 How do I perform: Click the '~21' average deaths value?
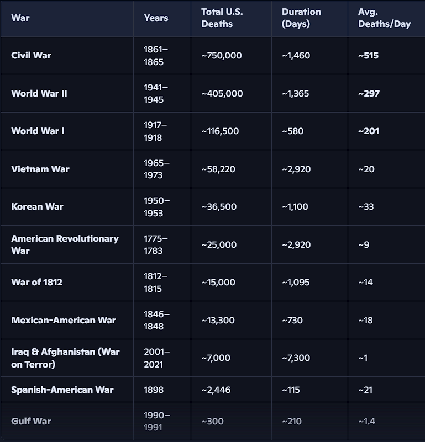(365, 390)
